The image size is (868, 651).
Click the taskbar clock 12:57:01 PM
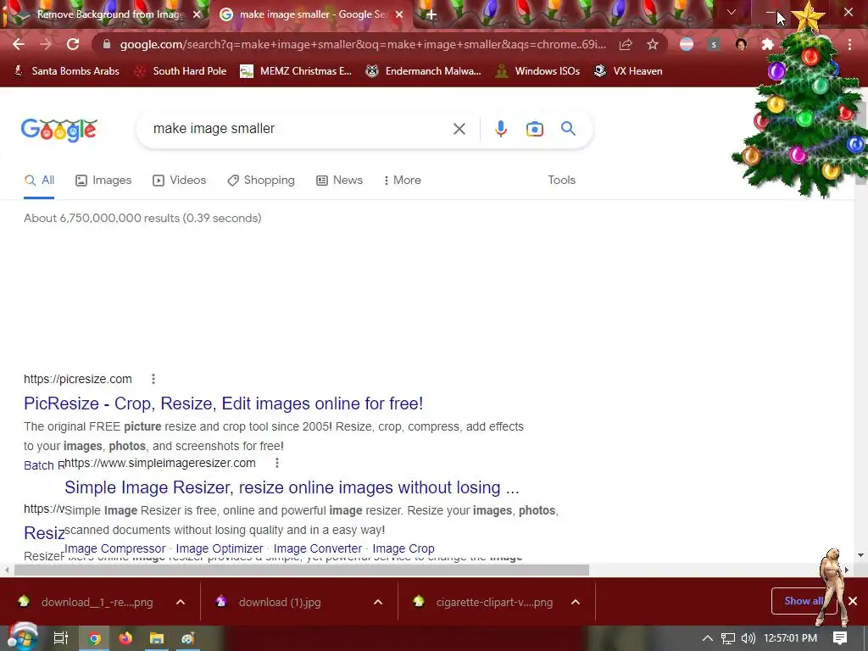[791, 638]
